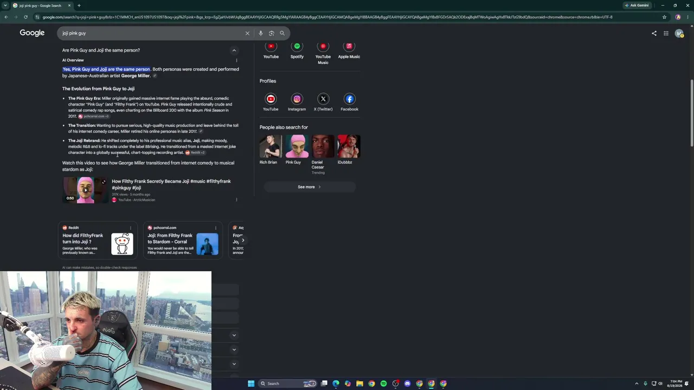This screenshot has height=390, width=694.
Task: Play the 'How Filthy Frank Secretly Became Joji' video
Action: click(x=85, y=190)
